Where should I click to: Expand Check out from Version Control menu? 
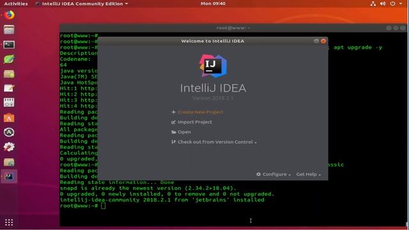(x=217, y=142)
